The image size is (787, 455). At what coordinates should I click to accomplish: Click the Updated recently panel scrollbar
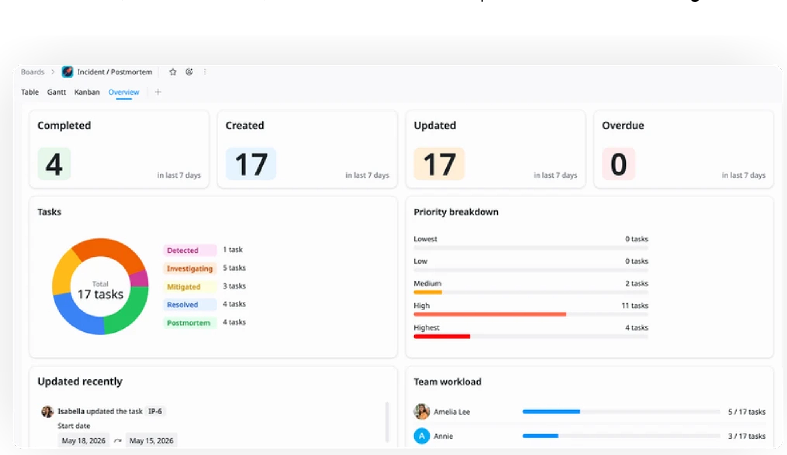(x=387, y=422)
